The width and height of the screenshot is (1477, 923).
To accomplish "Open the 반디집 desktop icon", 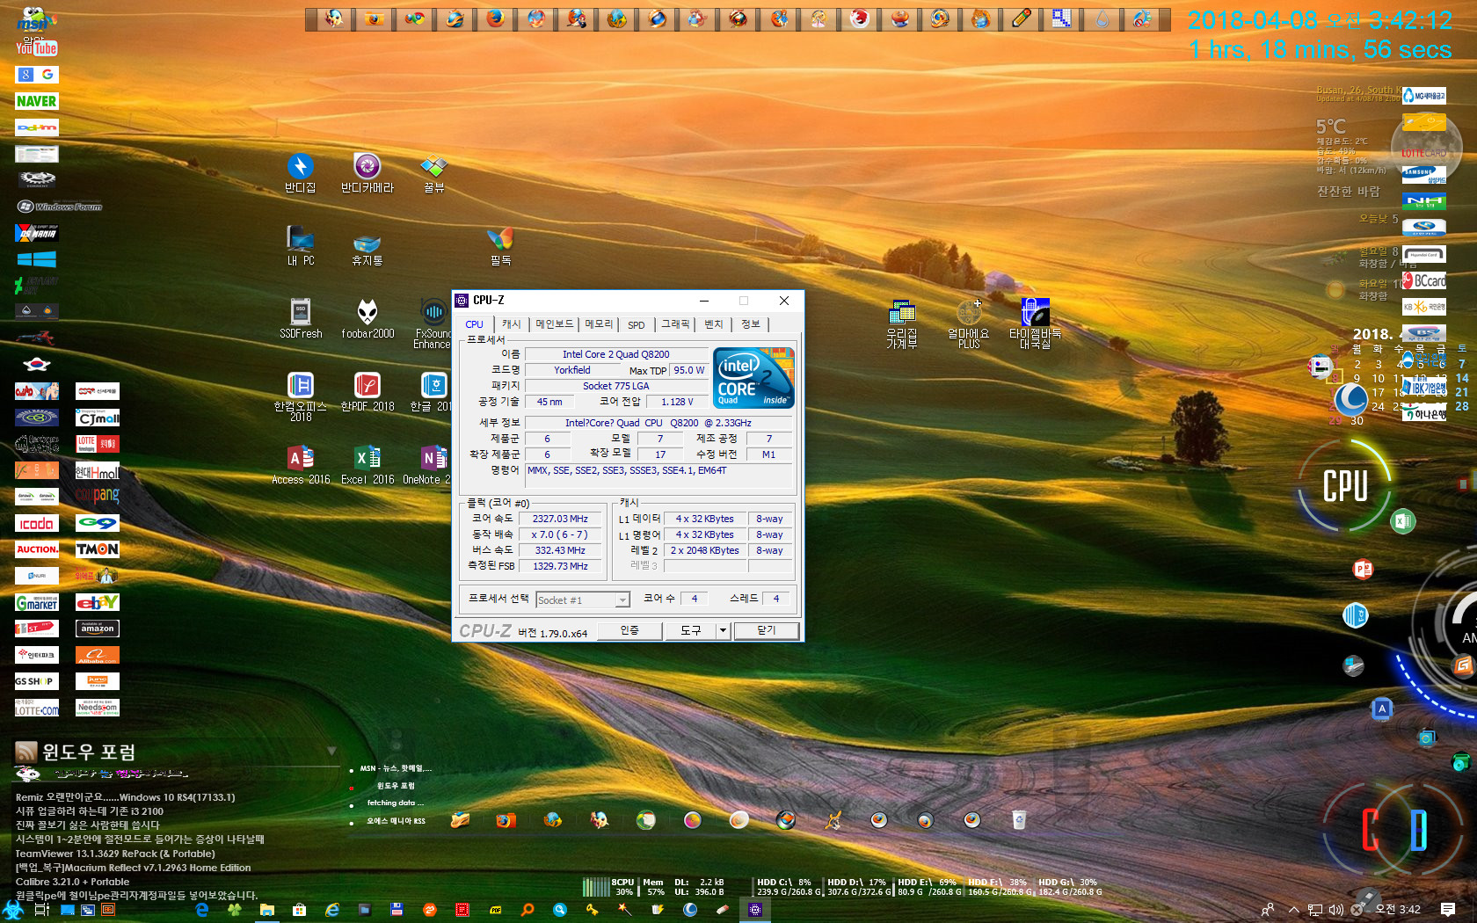I will coord(301,174).
